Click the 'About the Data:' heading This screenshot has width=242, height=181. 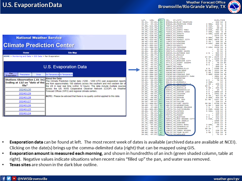click(x=54, y=78)
